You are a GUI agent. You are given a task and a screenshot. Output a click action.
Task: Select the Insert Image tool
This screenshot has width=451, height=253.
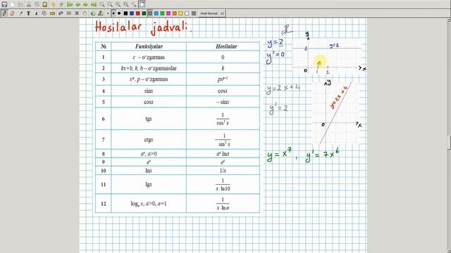pyautogui.click(x=36, y=13)
